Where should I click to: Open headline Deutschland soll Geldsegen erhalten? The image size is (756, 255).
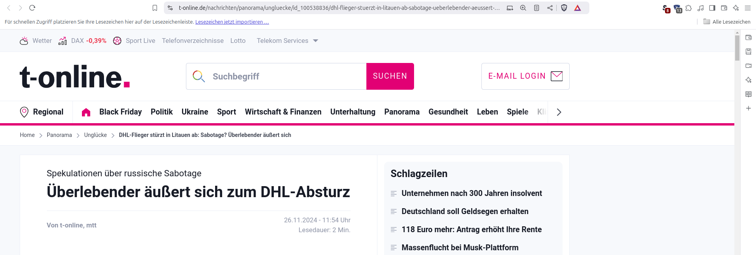click(465, 211)
